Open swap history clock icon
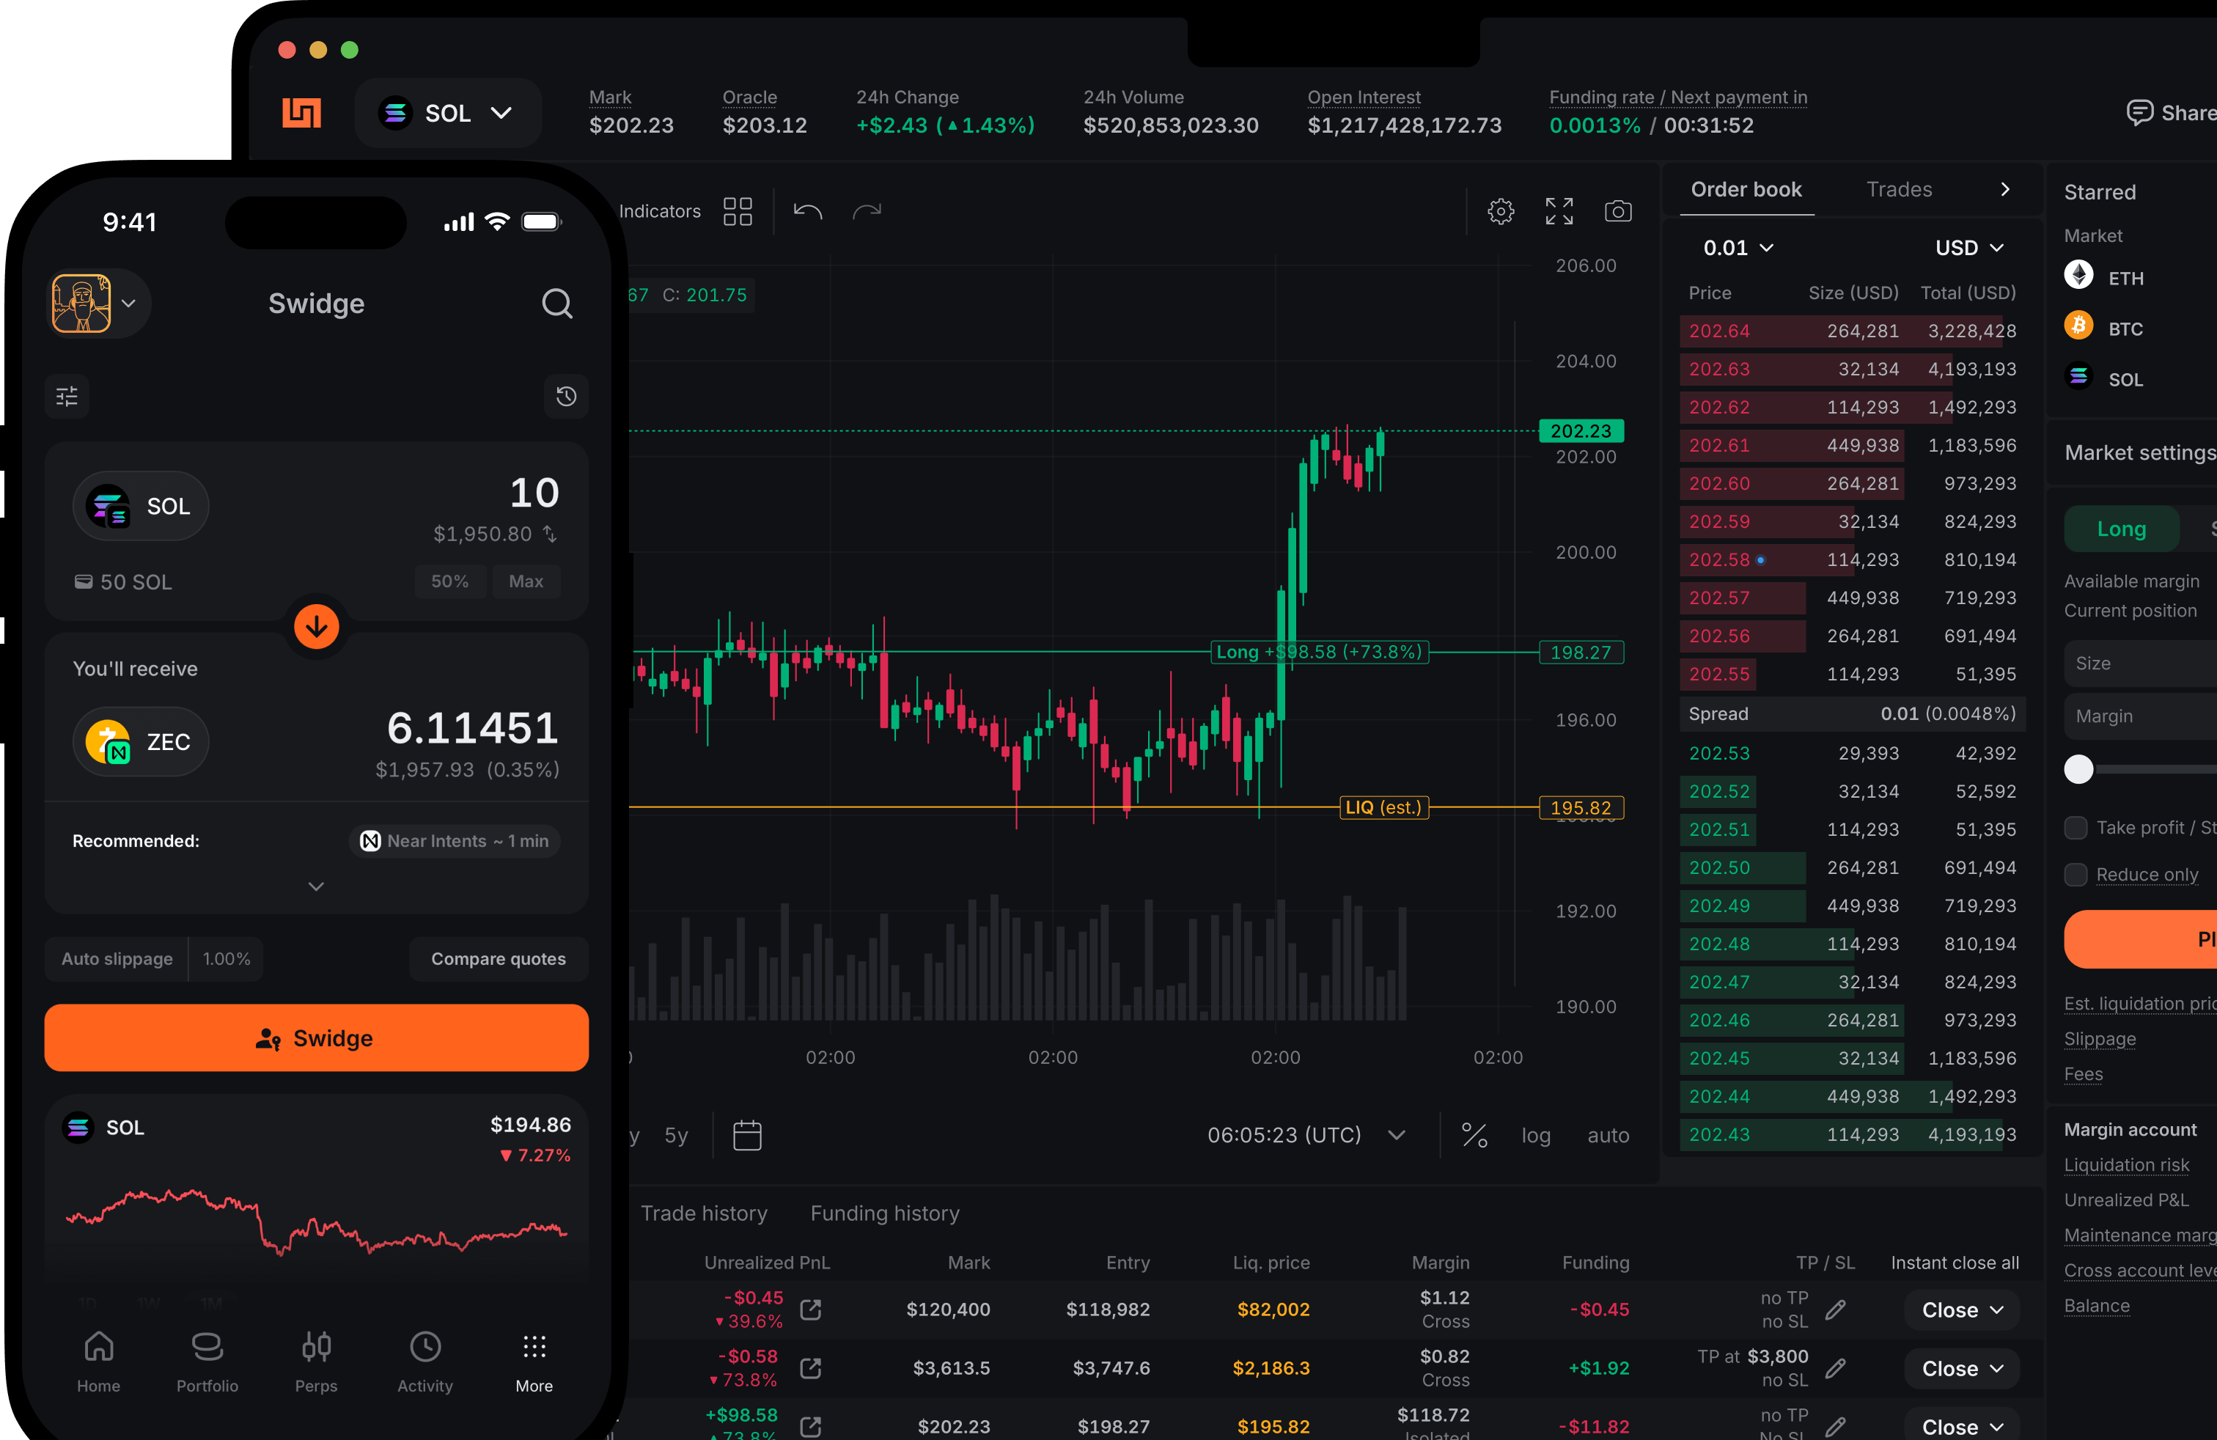 point(565,397)
